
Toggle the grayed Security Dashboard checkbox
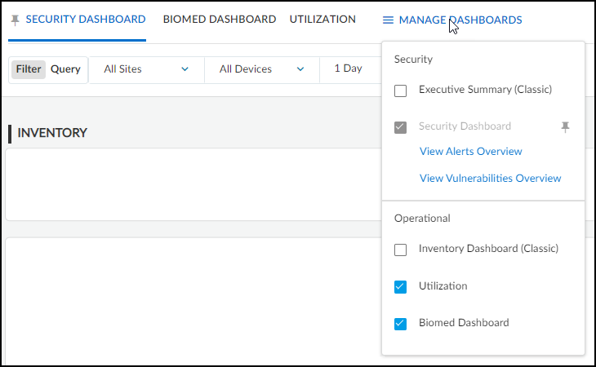(x=400, y=127)
